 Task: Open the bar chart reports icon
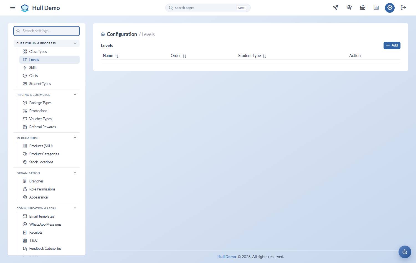click(x=376, y=7)
